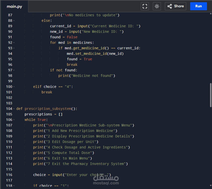Click 'med.set_medicine_id(new_id)' code
212x189 pixels.
tap(95, 54)
